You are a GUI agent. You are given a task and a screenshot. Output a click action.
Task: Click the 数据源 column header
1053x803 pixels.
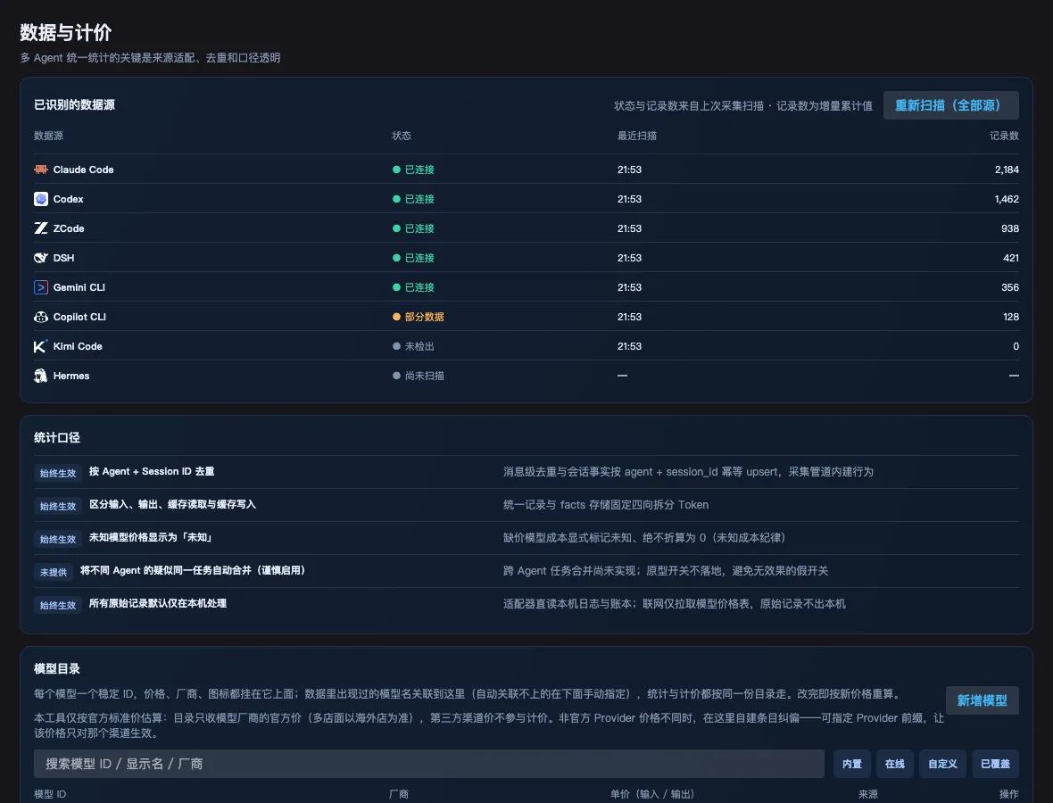(x=48, y=136)
